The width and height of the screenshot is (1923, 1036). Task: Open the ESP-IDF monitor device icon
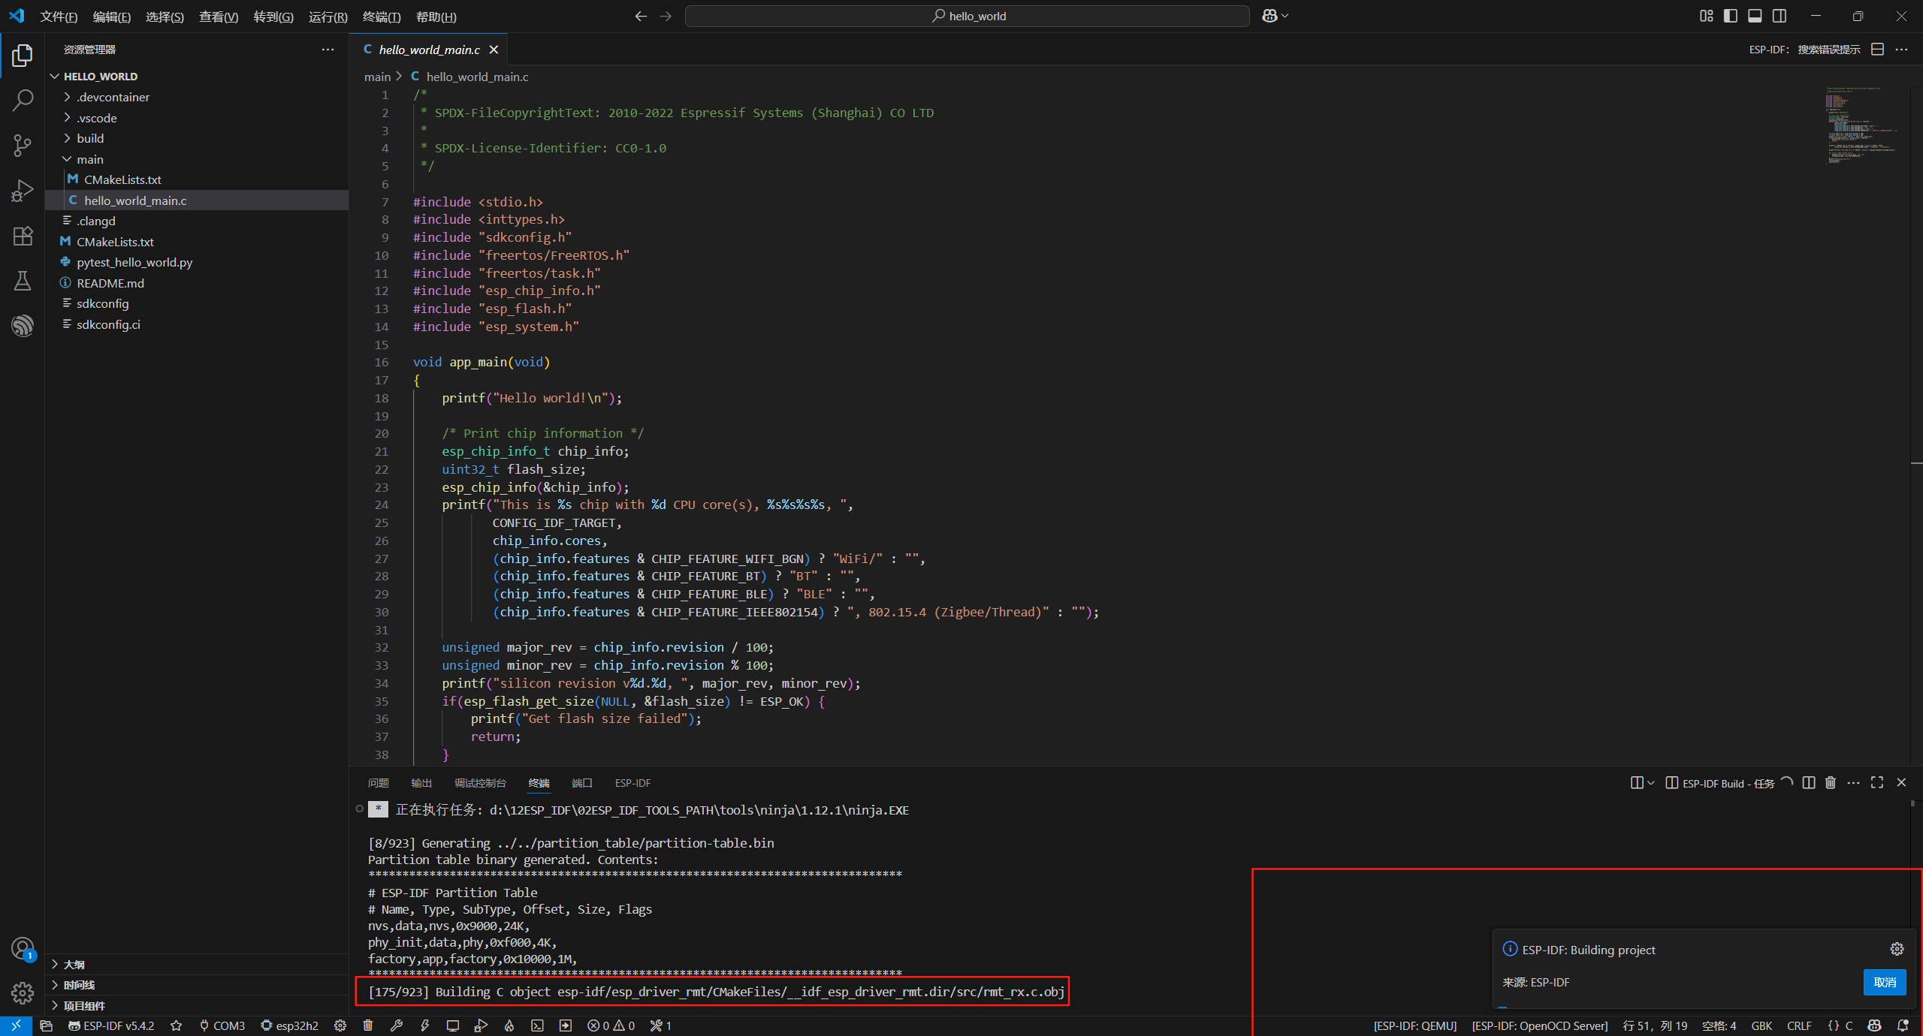pos(453,1025)
